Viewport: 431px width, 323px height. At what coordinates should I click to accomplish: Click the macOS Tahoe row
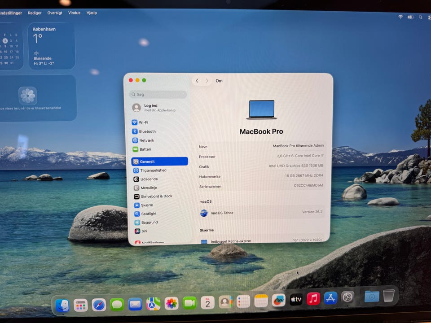click(261, 213)
